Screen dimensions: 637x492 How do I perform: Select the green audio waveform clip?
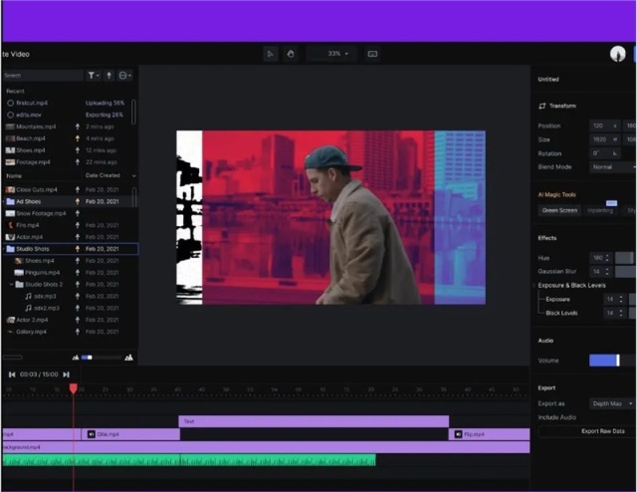pos(189,460)
